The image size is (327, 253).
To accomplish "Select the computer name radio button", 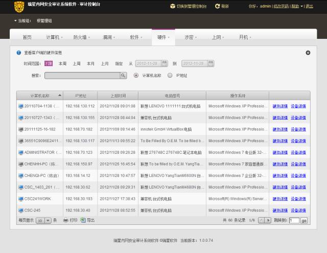I will pyautogui.click(x=136, y=75).
